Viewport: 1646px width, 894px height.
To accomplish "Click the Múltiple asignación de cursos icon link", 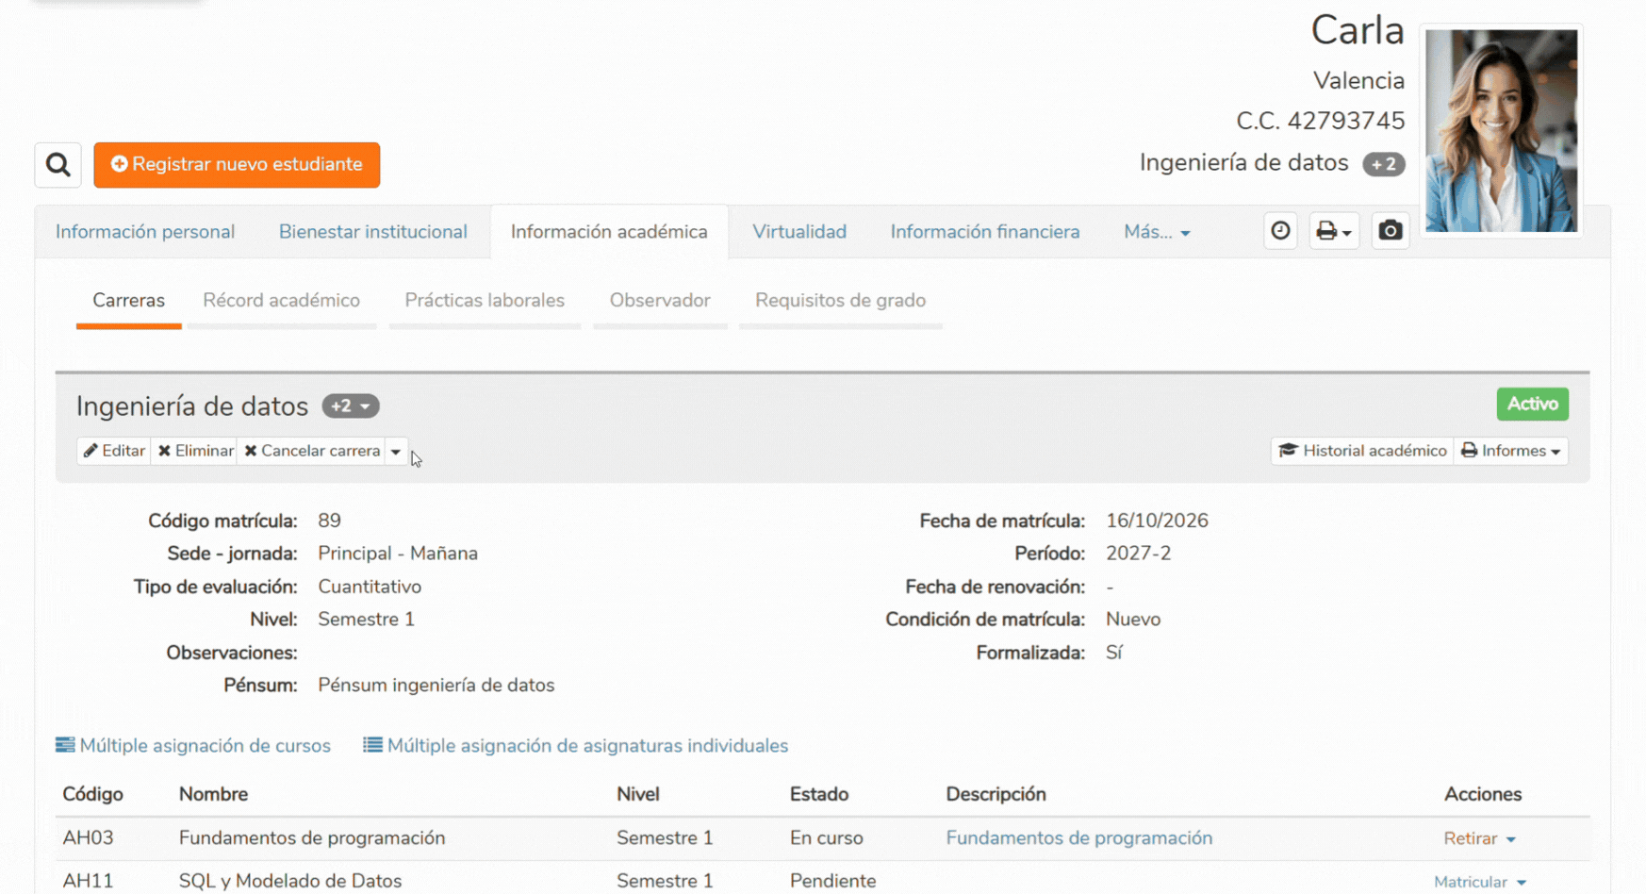I will coord(193,746).
